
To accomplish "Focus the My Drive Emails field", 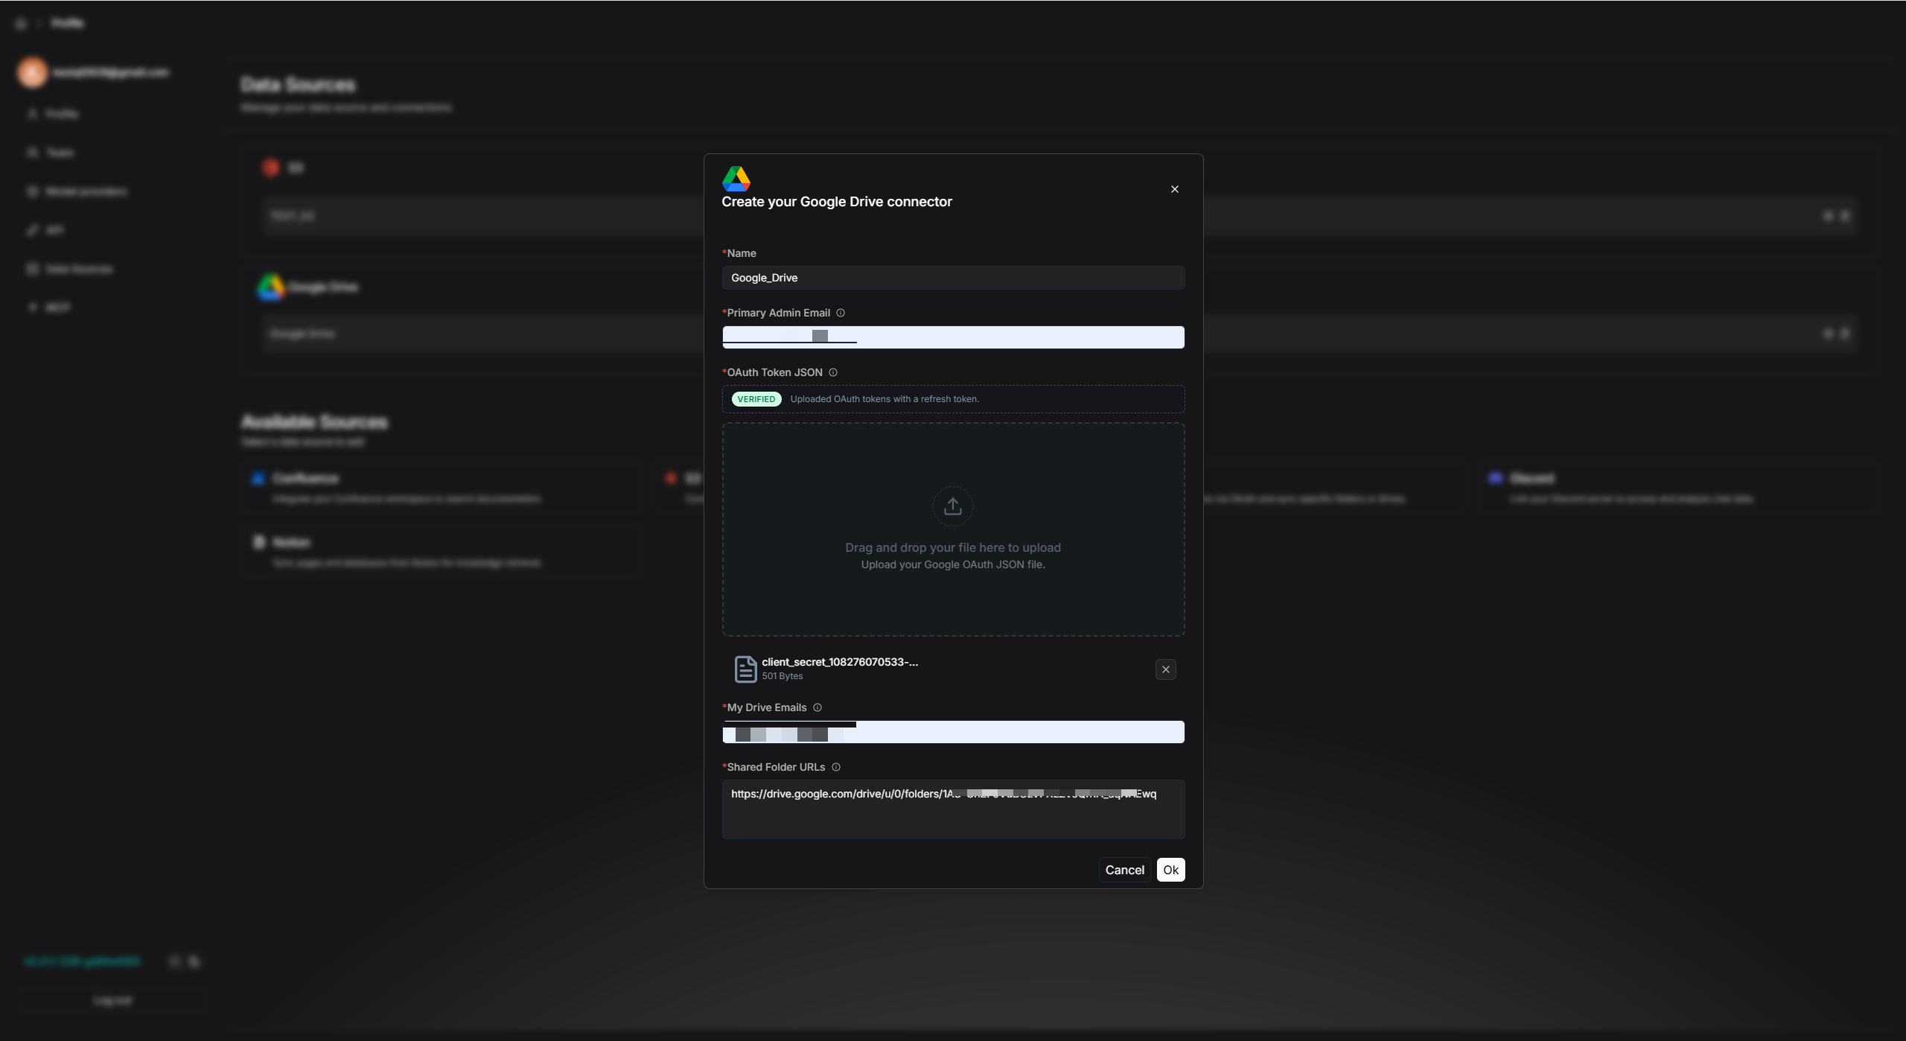I will (953, 732).
